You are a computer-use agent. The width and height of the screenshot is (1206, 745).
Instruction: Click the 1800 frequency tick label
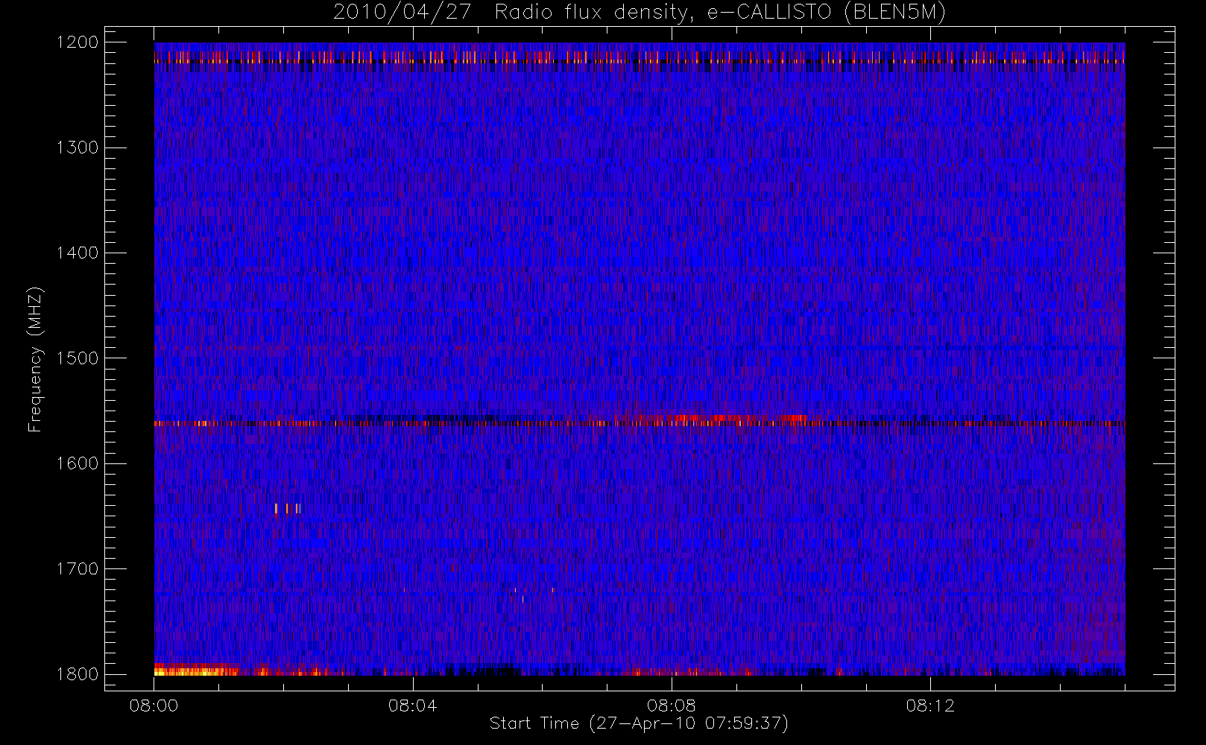(78, 673)
